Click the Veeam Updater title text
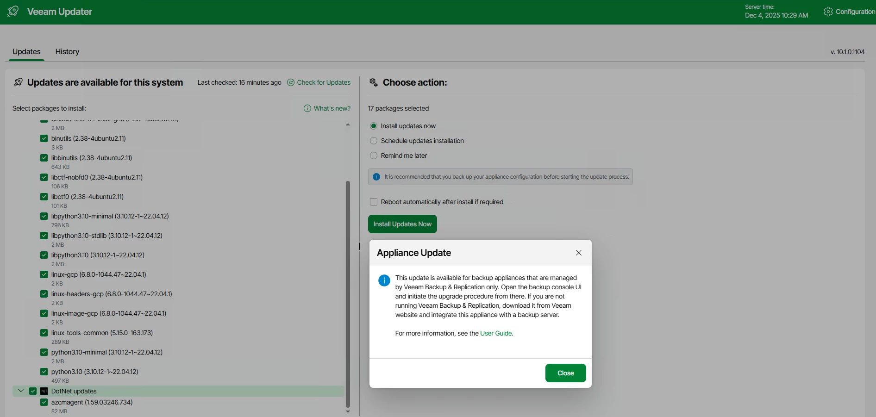 click(60, 12)
